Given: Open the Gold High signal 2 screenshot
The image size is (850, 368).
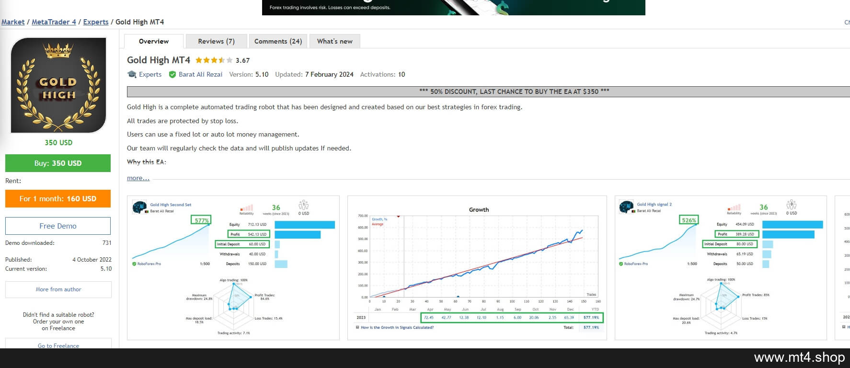Looking at the screenshot, I should tap(721, 268).
